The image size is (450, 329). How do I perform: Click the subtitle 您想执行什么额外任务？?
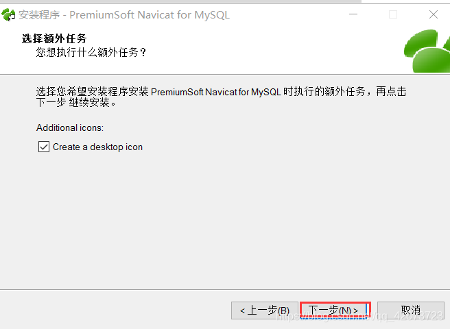tap(91, 53)
